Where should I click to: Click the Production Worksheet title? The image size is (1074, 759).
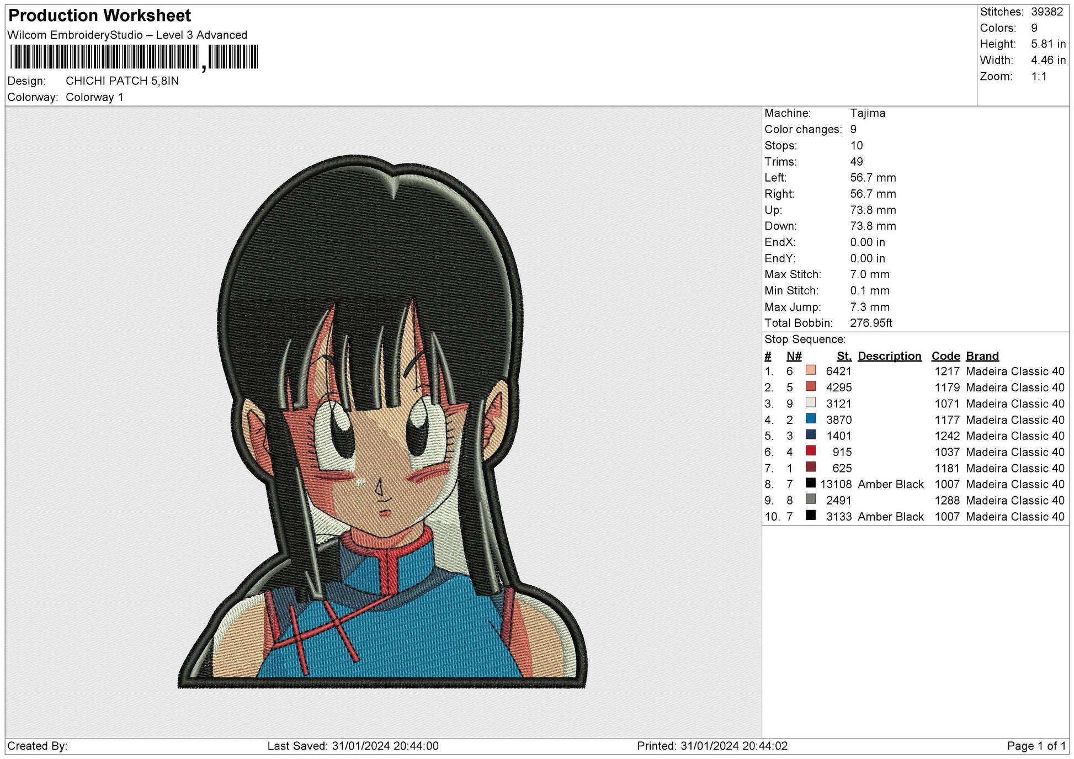pyautogui.click(x=100, y=15)
